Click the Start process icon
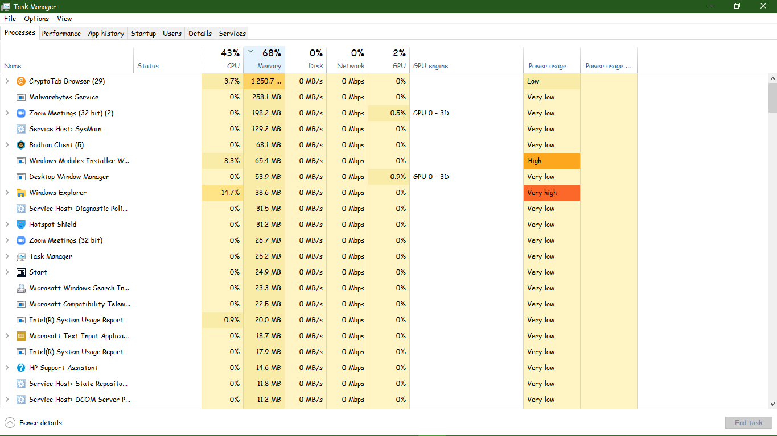 tap(21, 272)
